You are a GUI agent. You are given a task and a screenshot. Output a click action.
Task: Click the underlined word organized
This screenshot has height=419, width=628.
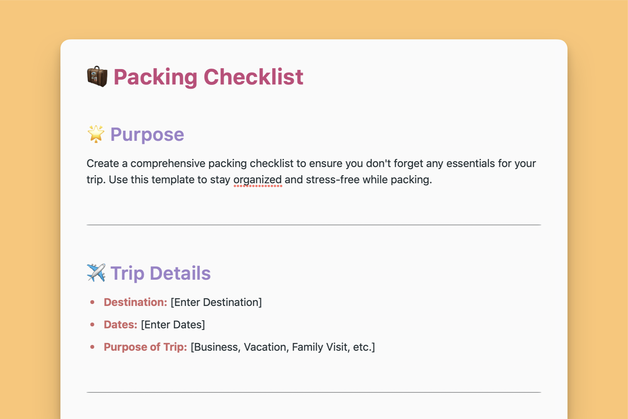tap(258, 180)
